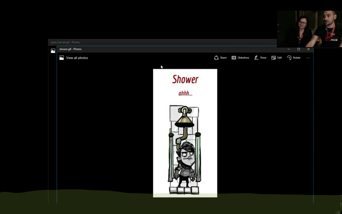
Task: Close the shower.gif Photos window
Action: click(308, 49)
